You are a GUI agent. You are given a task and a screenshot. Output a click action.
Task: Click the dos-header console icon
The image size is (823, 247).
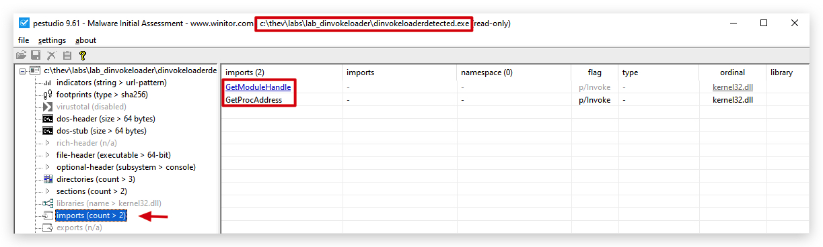(x=47, y=119)
